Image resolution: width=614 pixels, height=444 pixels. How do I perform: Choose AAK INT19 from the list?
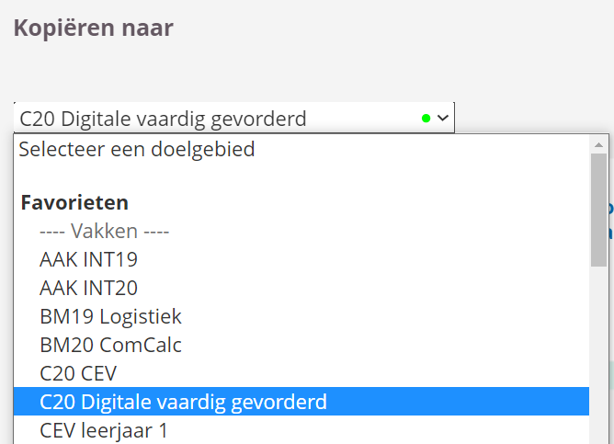88,259
